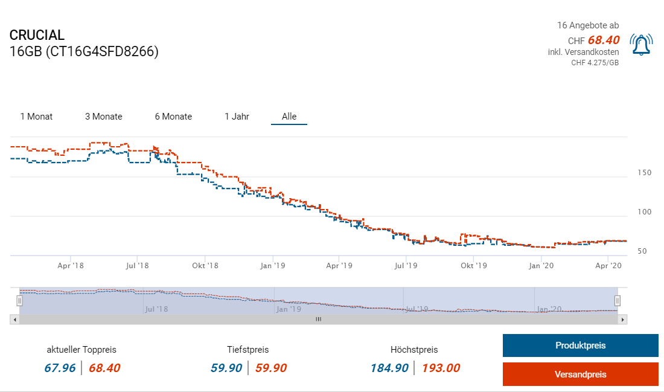Click the chart scrollbar right arrow
Screen dimensions: 664x392
pyautogui.click(x=622, y=320)
